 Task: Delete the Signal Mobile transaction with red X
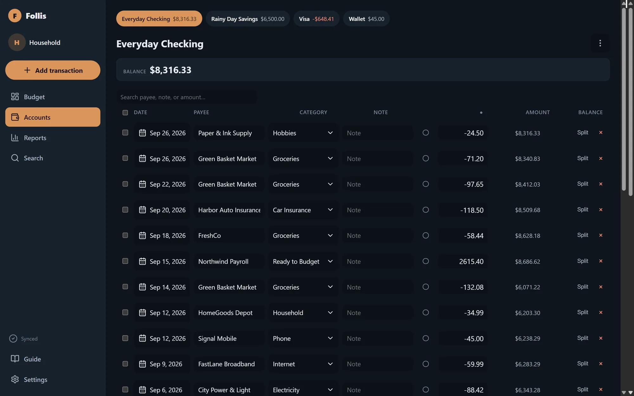click(601, 338)
